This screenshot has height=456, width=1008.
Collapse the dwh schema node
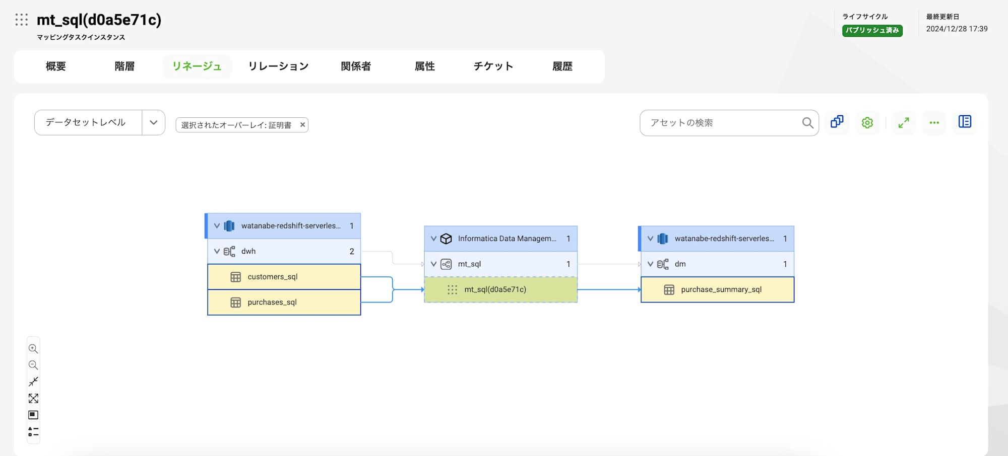tap(217, 251)
